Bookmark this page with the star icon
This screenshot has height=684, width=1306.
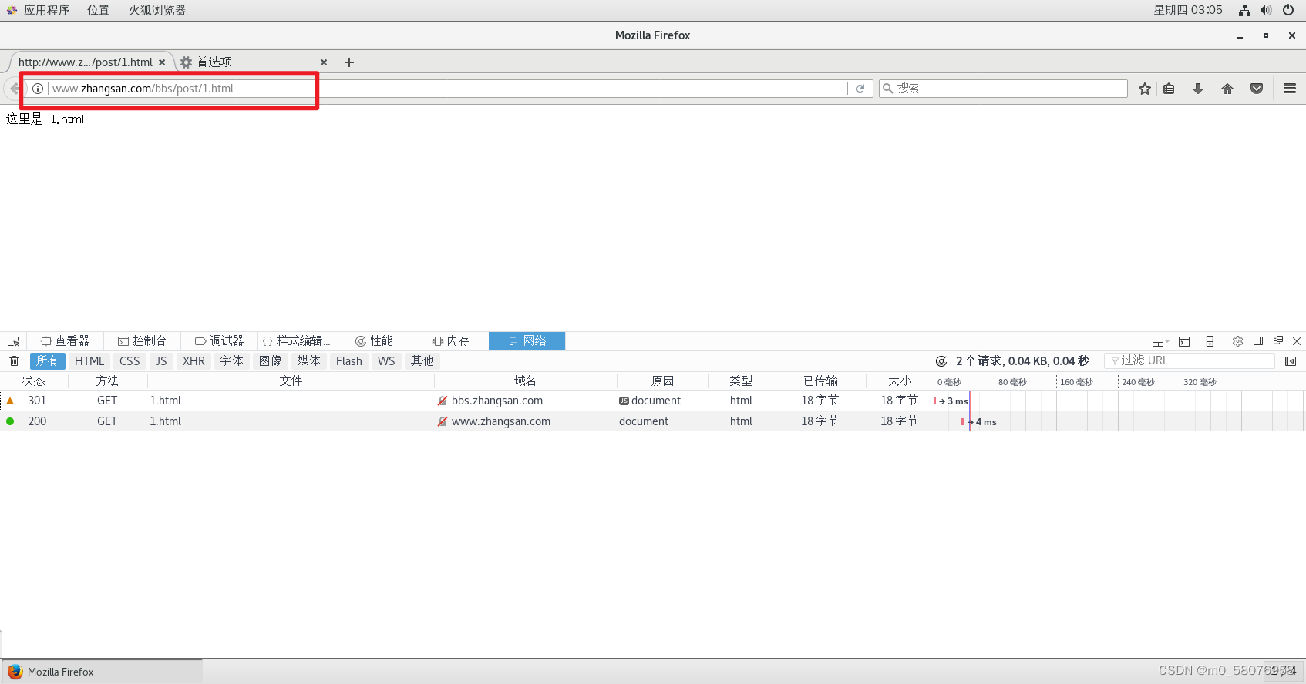pos(1145,89)
